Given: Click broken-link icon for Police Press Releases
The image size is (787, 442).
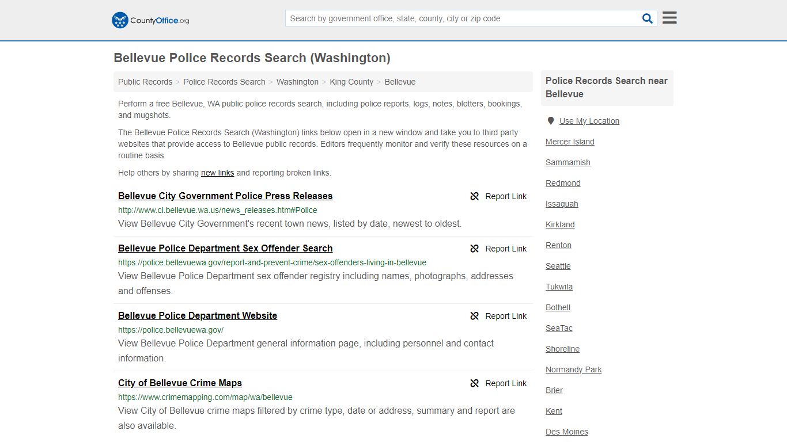Looking at the screenshot, I should [x=475, y=196].
